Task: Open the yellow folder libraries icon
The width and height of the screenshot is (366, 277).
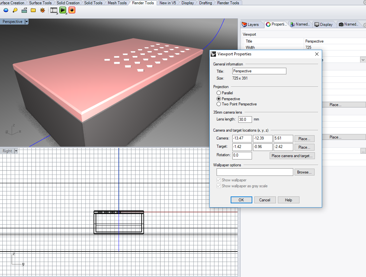Action: pos(33,10)
